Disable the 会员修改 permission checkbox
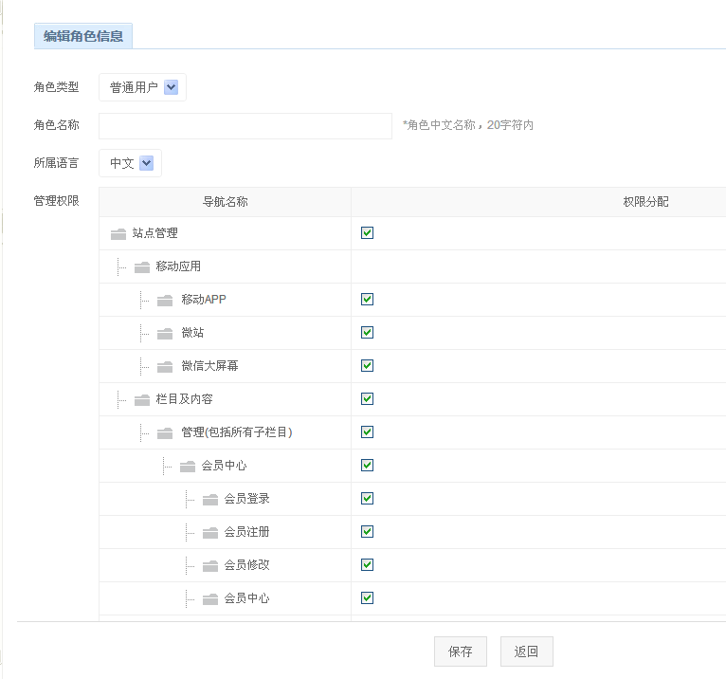Screen dimensions: 726x679 [368, 565]
